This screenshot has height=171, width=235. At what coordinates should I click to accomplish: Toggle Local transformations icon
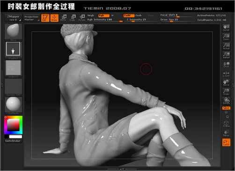point(226,65)
